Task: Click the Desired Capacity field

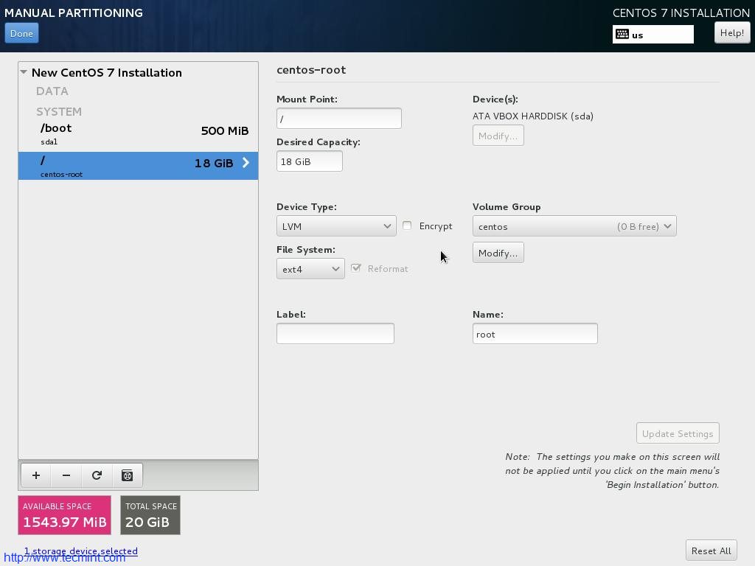Action: (310, 161)
